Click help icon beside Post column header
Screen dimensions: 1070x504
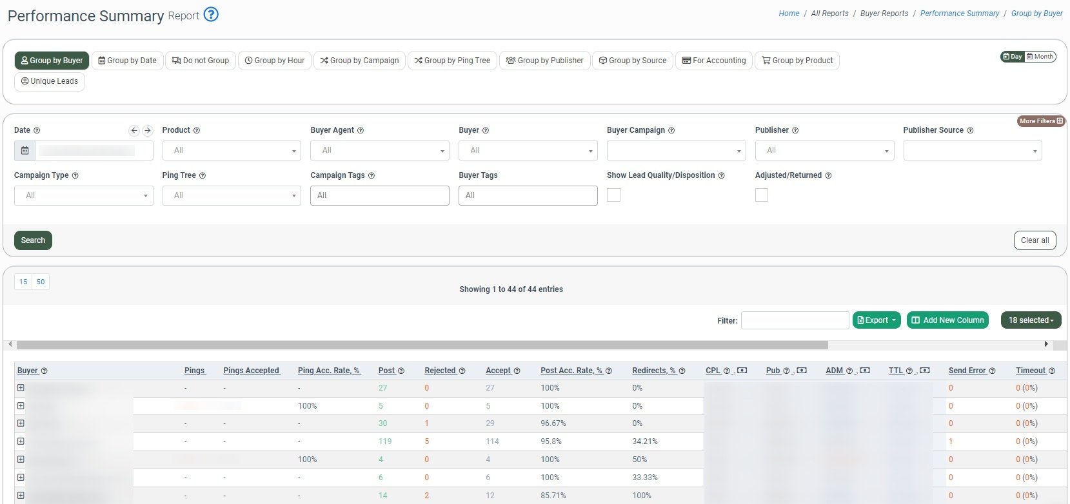click(x=401, y=371)
